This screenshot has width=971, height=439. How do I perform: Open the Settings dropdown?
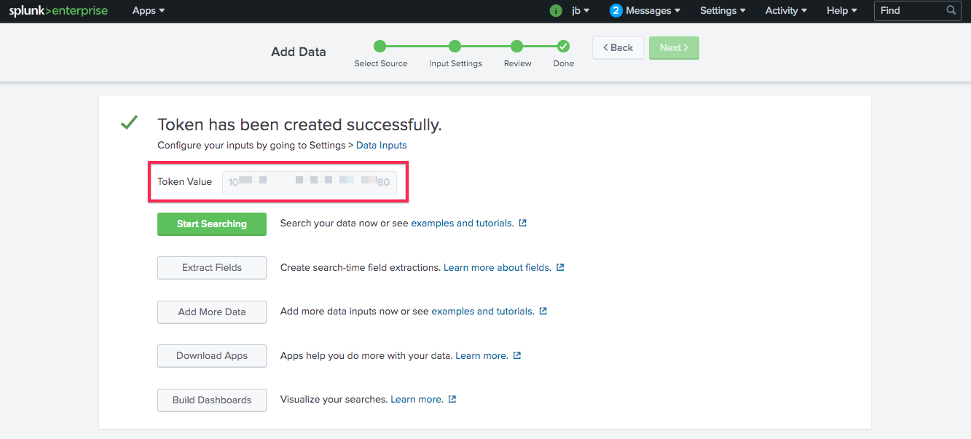click(x=722, y=11)
